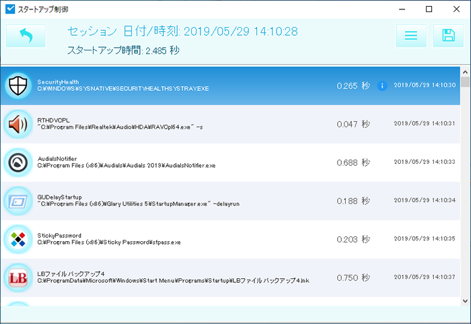471x324 pixels.
Task: Click the 0.188 秒 time value
Action: click(x=353, y=201)
